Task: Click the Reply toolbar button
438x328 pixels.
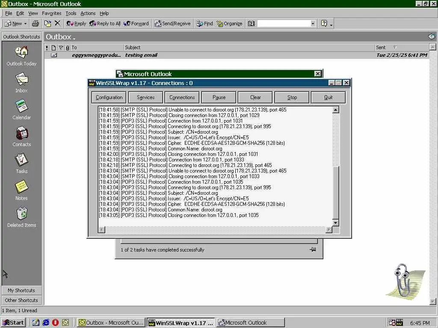Action: tap(76, 24)
